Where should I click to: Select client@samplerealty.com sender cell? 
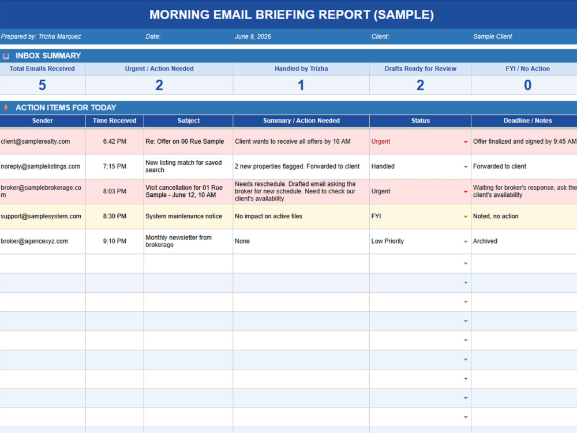tap(43, 142)
